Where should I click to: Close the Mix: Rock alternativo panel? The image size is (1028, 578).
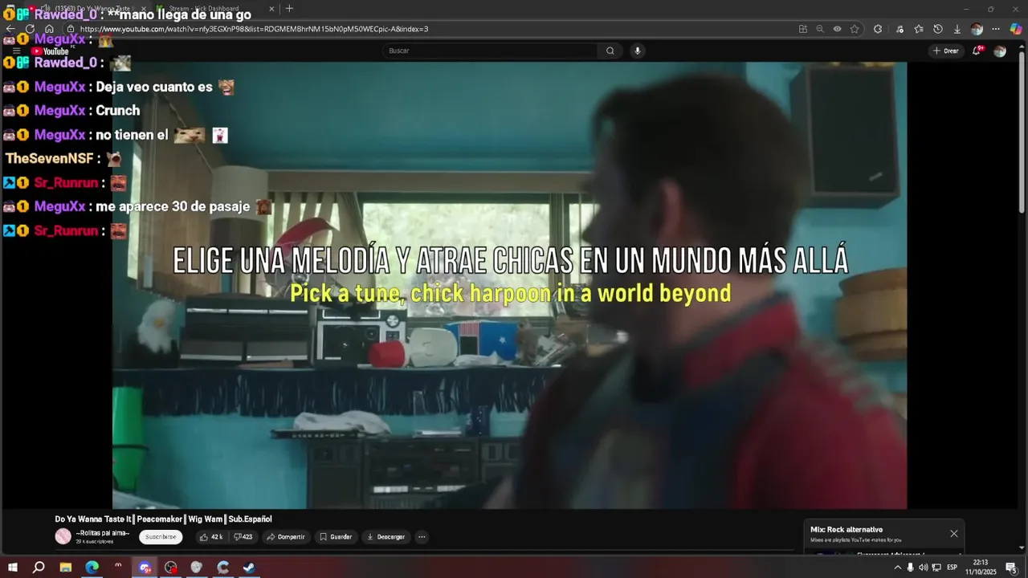coord(954,534)
